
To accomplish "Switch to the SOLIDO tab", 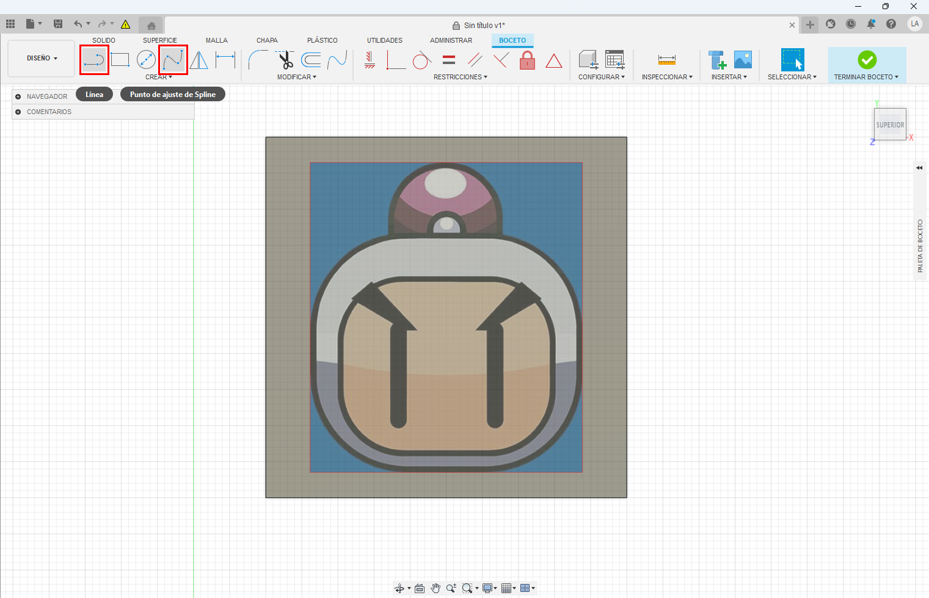I will tap(104, 40).
